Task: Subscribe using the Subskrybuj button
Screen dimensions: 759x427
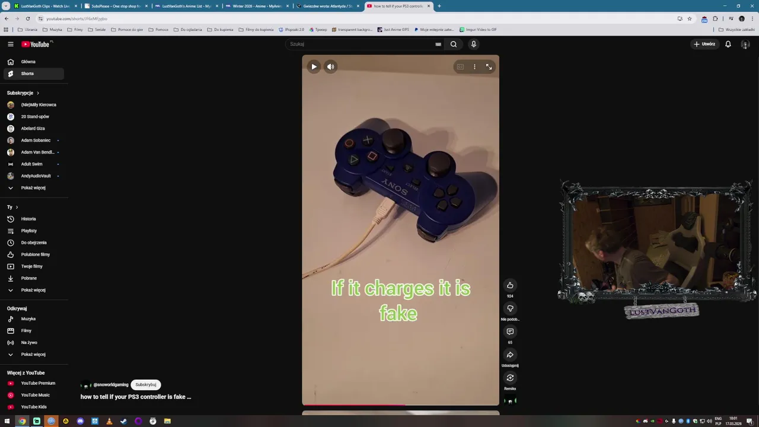Action: (146, 385)
